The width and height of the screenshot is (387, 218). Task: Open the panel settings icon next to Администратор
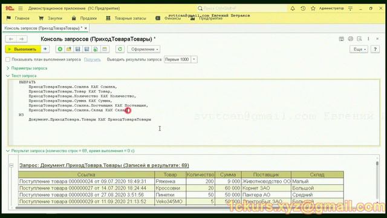(x=350, y=8)
